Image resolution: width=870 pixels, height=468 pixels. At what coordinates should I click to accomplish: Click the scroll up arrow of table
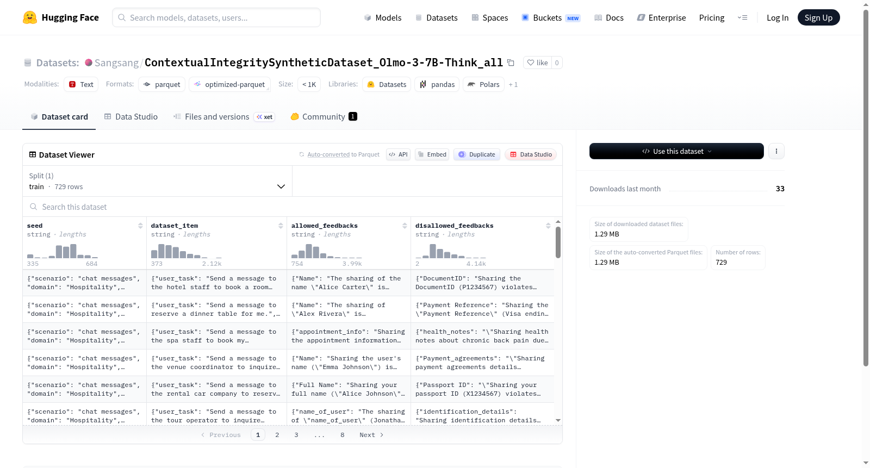[x=558, y=222]
